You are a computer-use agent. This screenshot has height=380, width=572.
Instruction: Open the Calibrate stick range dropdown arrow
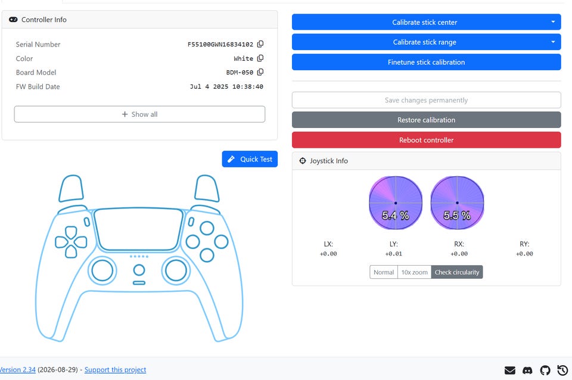click(x=553, y=42)
